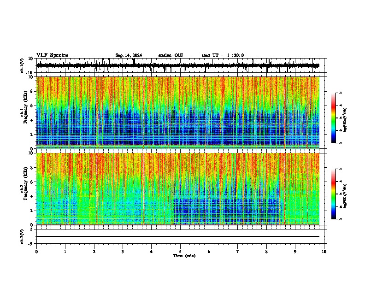This screenshot has height=282, width=365.
Task: Click the "4" kHz tick of ch.2 spectrogram
Action: pos(32,196)
